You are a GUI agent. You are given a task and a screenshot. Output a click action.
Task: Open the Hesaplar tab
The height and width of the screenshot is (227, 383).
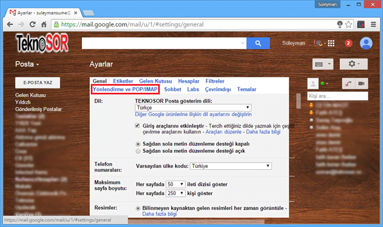coord(189,81)
